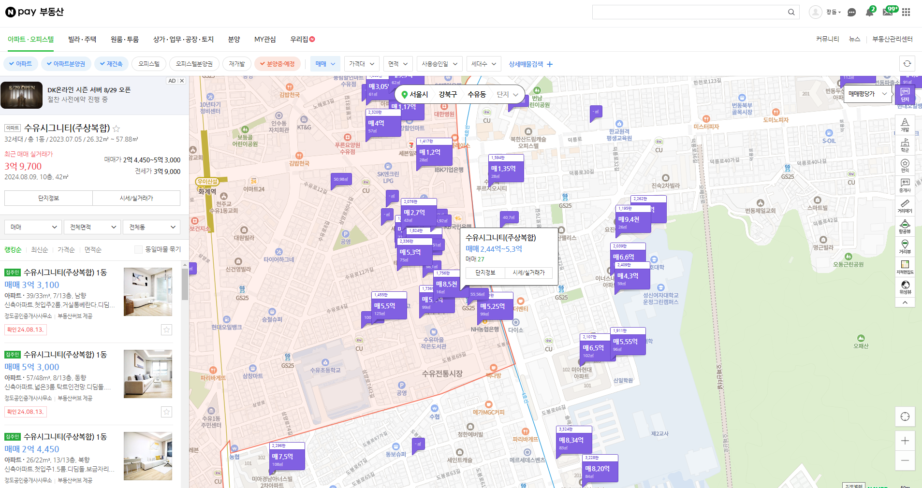922x488 pixels.
Task: Enable 거리뷰 street view
Action: [x=905, y=247]
